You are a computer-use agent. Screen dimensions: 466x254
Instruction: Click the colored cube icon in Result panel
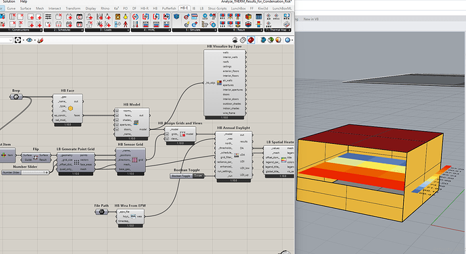[x=249, y=17]
